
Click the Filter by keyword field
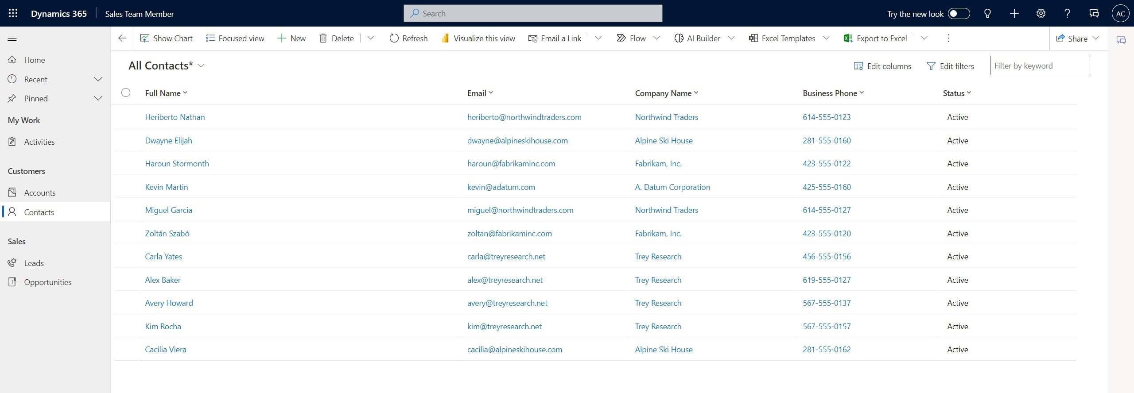[x=1040, y=65]
